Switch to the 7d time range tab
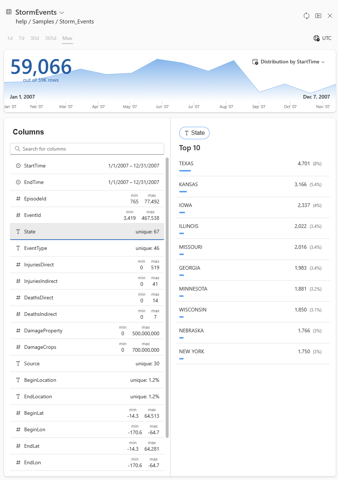Viewport: 338px width, 480px height. click(22, 38)
